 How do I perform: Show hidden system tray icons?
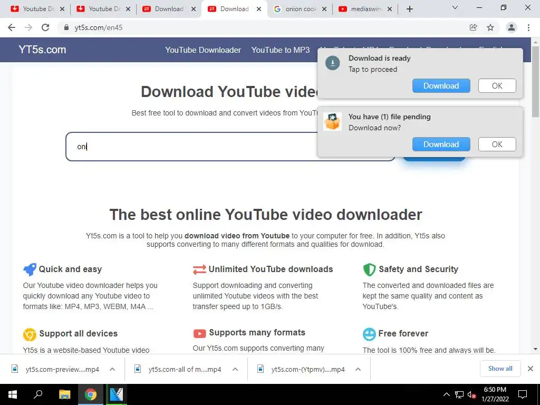click(x=446, y=394)
